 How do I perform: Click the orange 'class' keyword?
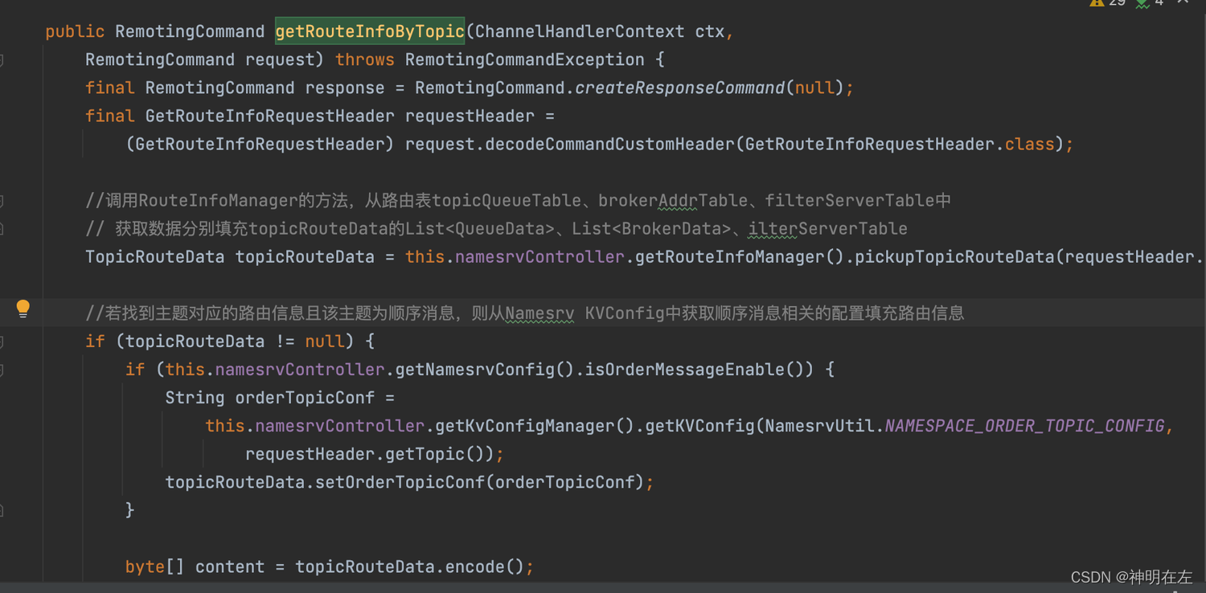1030,145
